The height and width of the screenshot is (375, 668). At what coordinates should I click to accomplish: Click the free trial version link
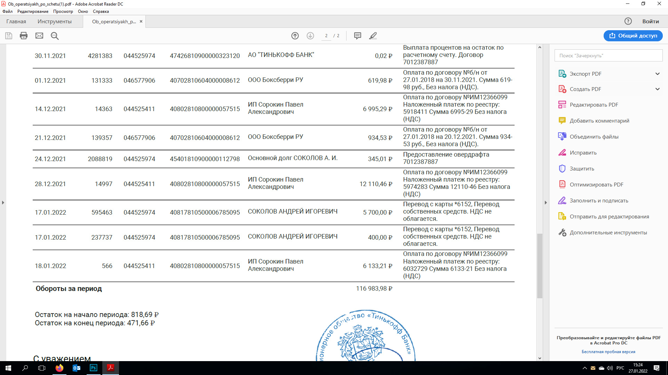click(x=608, y=352)
